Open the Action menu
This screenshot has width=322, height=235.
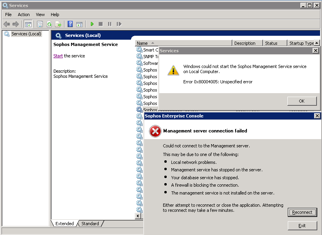24,15
